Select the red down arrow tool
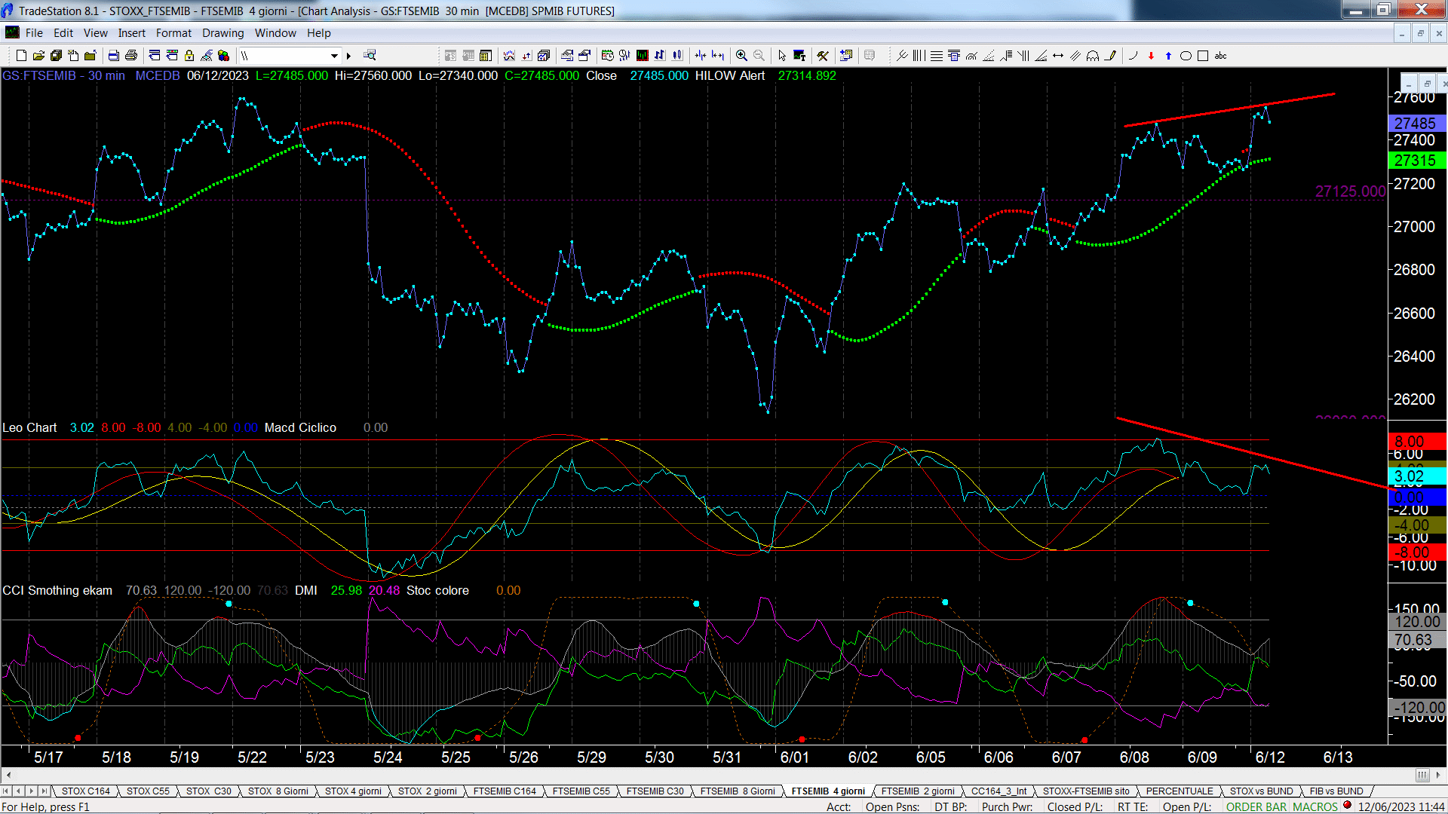 (x=1151, y=56)
